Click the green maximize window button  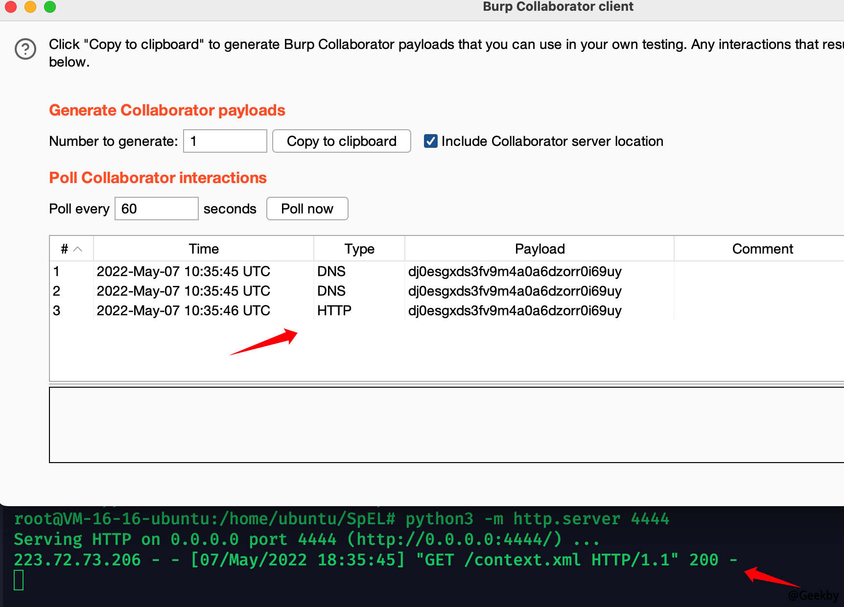pyautogui.click(x=50, y=6)
